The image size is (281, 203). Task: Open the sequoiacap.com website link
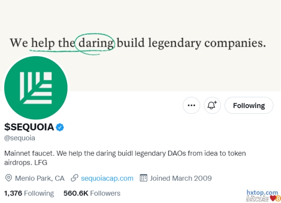107,178
